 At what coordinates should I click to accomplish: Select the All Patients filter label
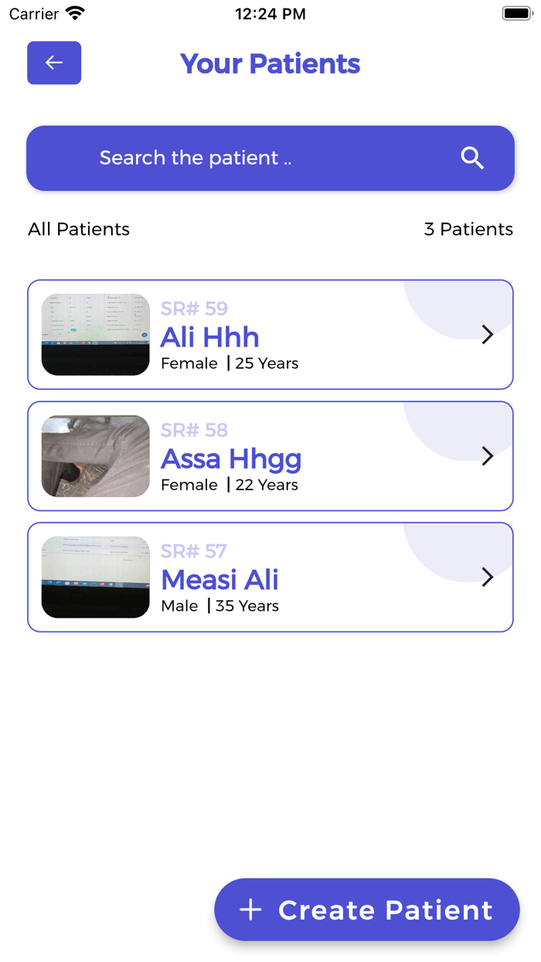coord(79,229)
